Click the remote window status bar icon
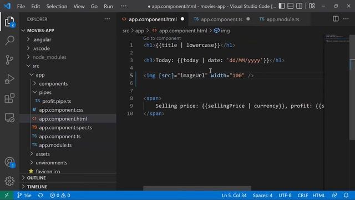This screenshot has height=200, width=355. pos(7,195)
